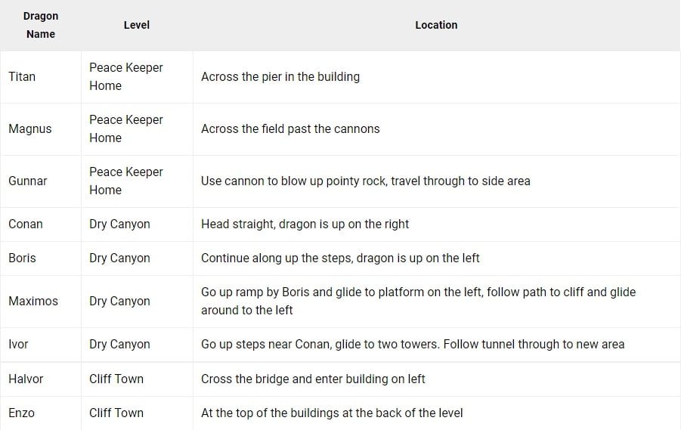Select the Magnus dragon name cell
Screen dimensions: 681x430
click(30, 128)
